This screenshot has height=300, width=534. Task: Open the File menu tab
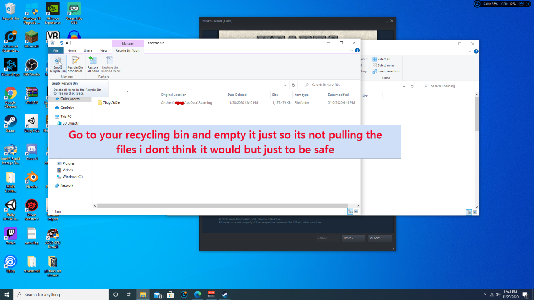click(55, 50)
